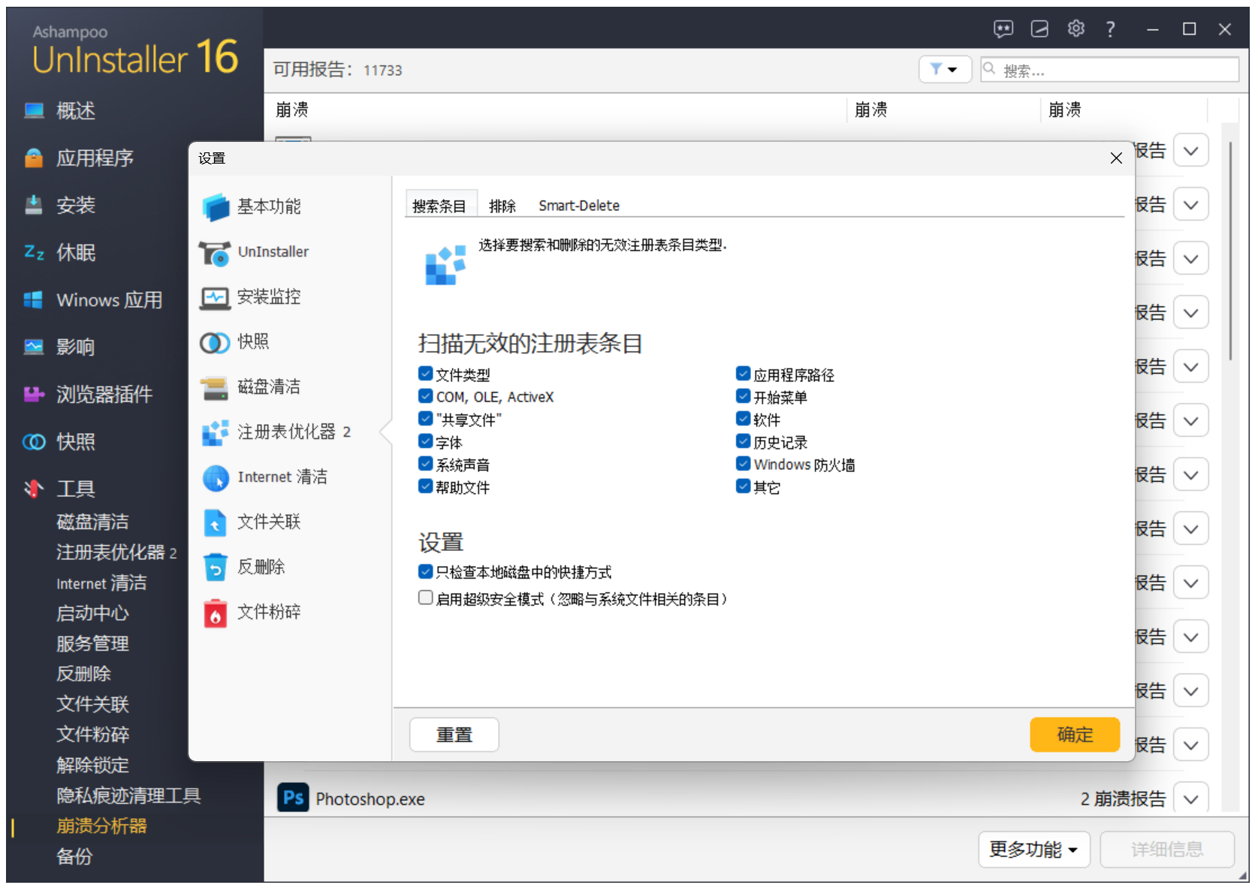Click the 搜索 search input field

(x=1110, y=70)
